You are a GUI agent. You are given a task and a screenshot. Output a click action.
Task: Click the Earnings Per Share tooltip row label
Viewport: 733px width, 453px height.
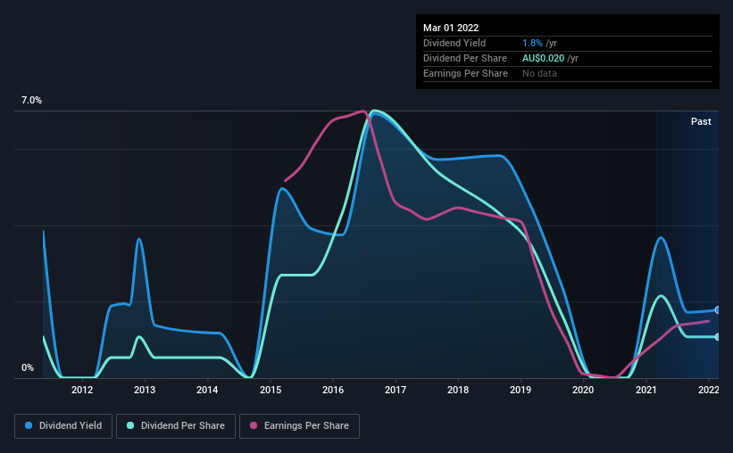(x=465, y=73)
